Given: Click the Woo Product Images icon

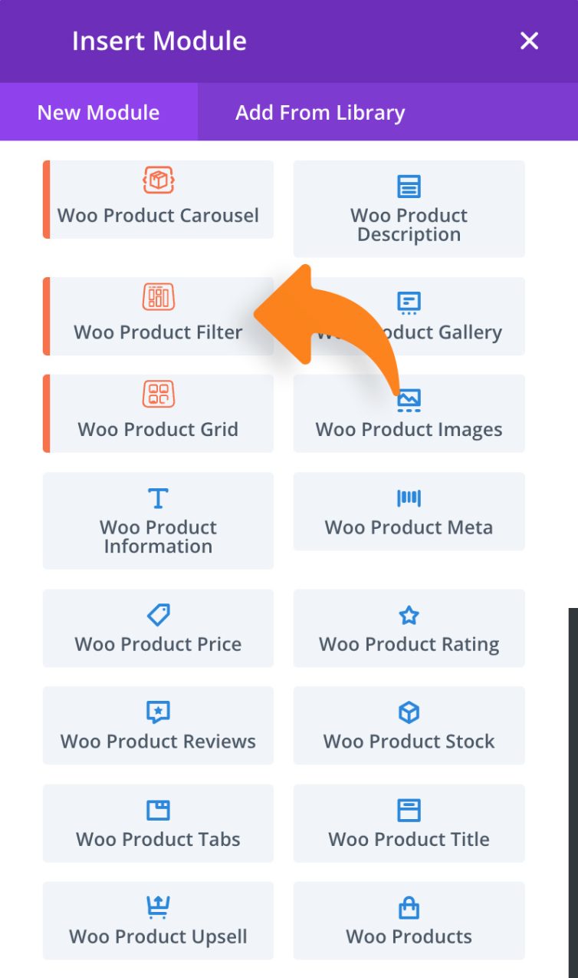Looking at the screenshot, I should click(409, 399).
